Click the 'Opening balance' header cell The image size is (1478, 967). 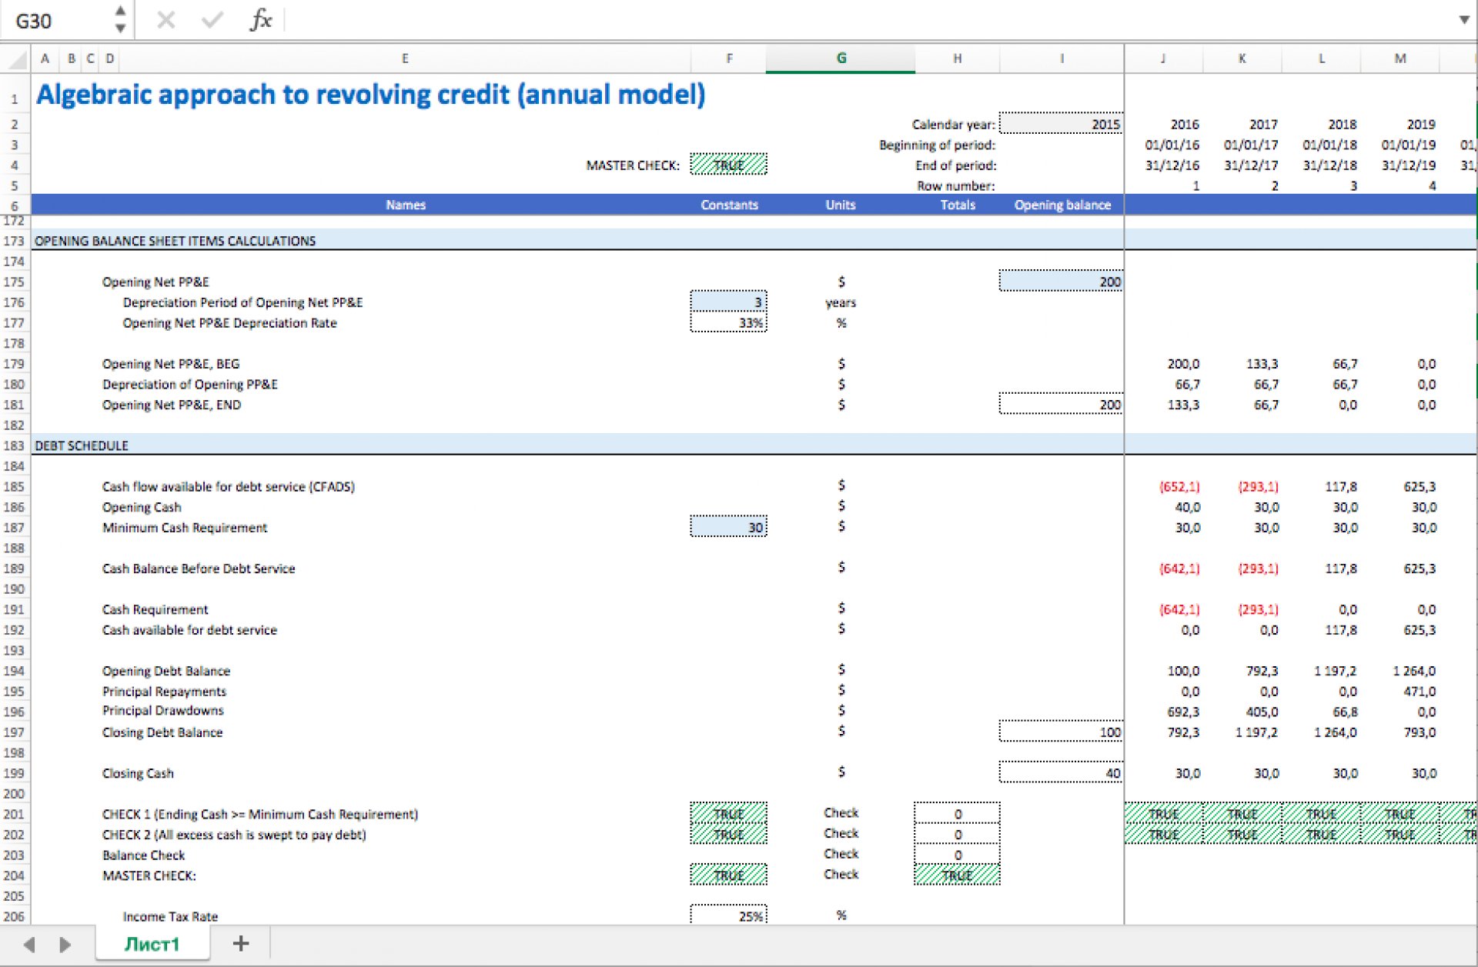tap(1062, 205)
